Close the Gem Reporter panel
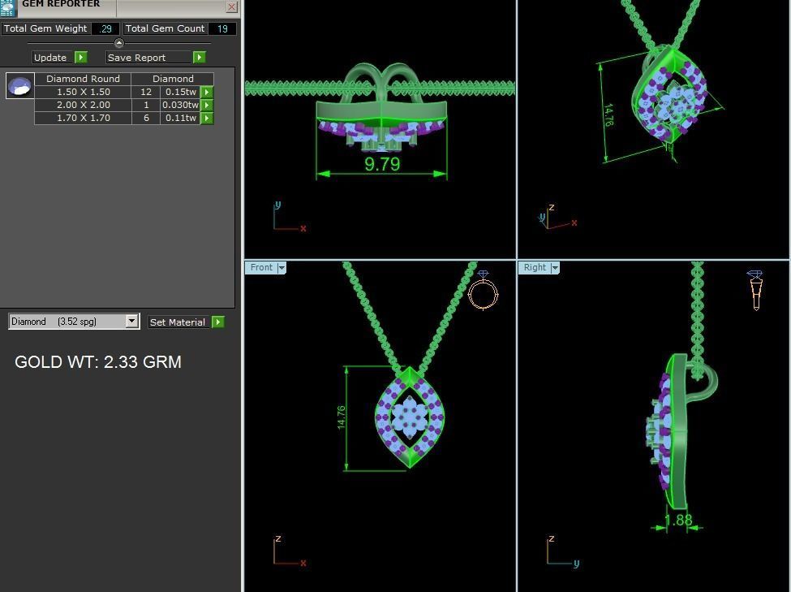The image size is (791, 592). point(231,7)
